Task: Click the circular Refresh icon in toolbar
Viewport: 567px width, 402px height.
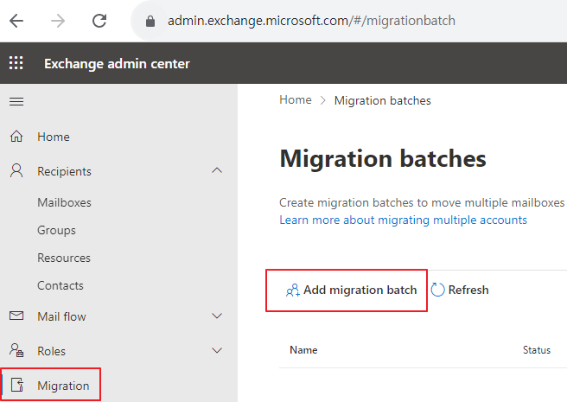Action: click(437, 290)
